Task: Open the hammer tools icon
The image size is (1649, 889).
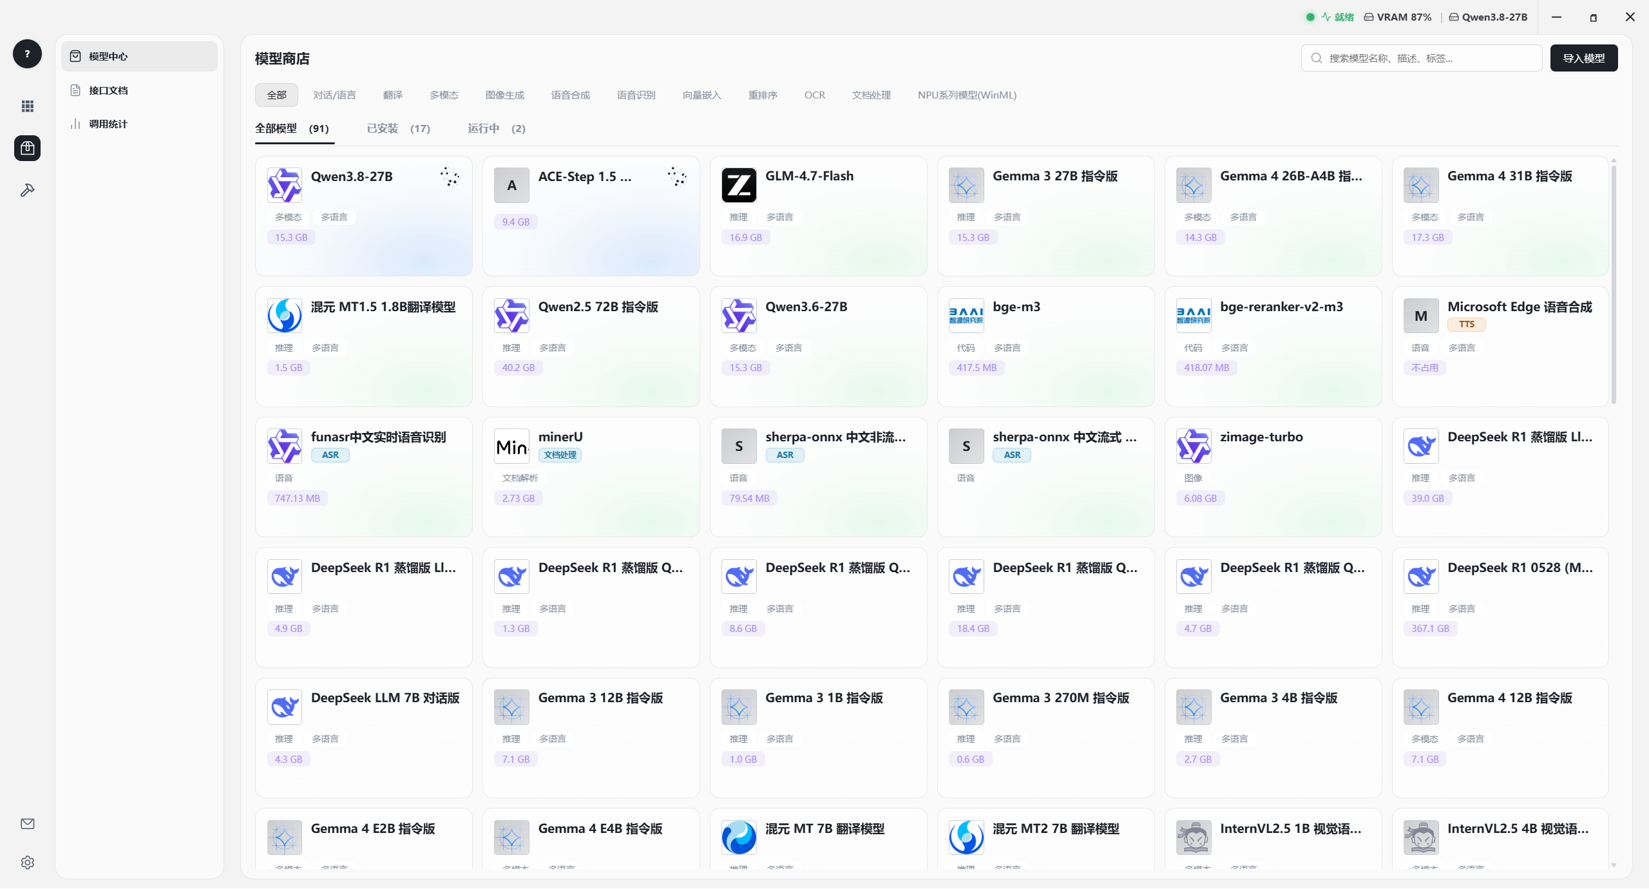Action: 27,190
